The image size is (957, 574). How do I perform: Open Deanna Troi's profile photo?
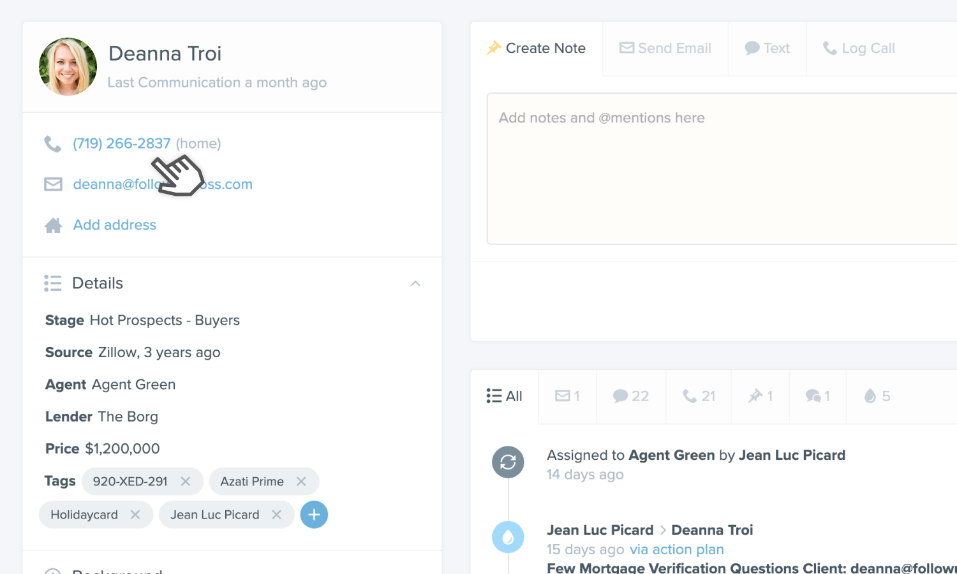[x=68, y=66]
